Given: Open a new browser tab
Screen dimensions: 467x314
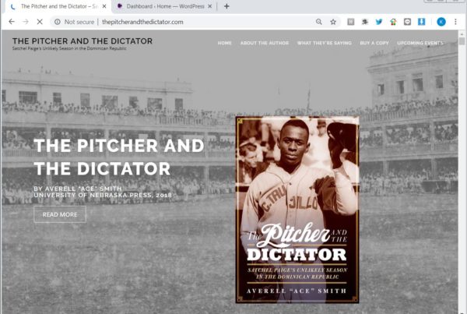Looking at the screenshot, I should [x=226, y=6].
